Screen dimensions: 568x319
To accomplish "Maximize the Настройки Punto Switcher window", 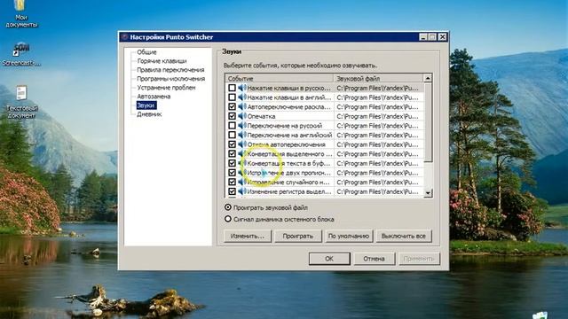I will pos(432,37).
